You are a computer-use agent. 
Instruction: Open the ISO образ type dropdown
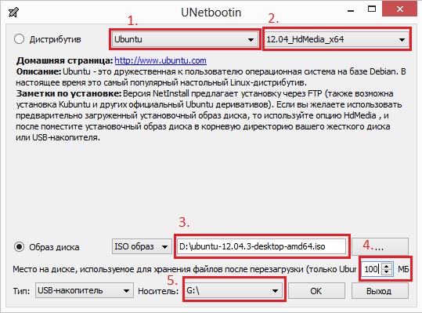(142, 246)
